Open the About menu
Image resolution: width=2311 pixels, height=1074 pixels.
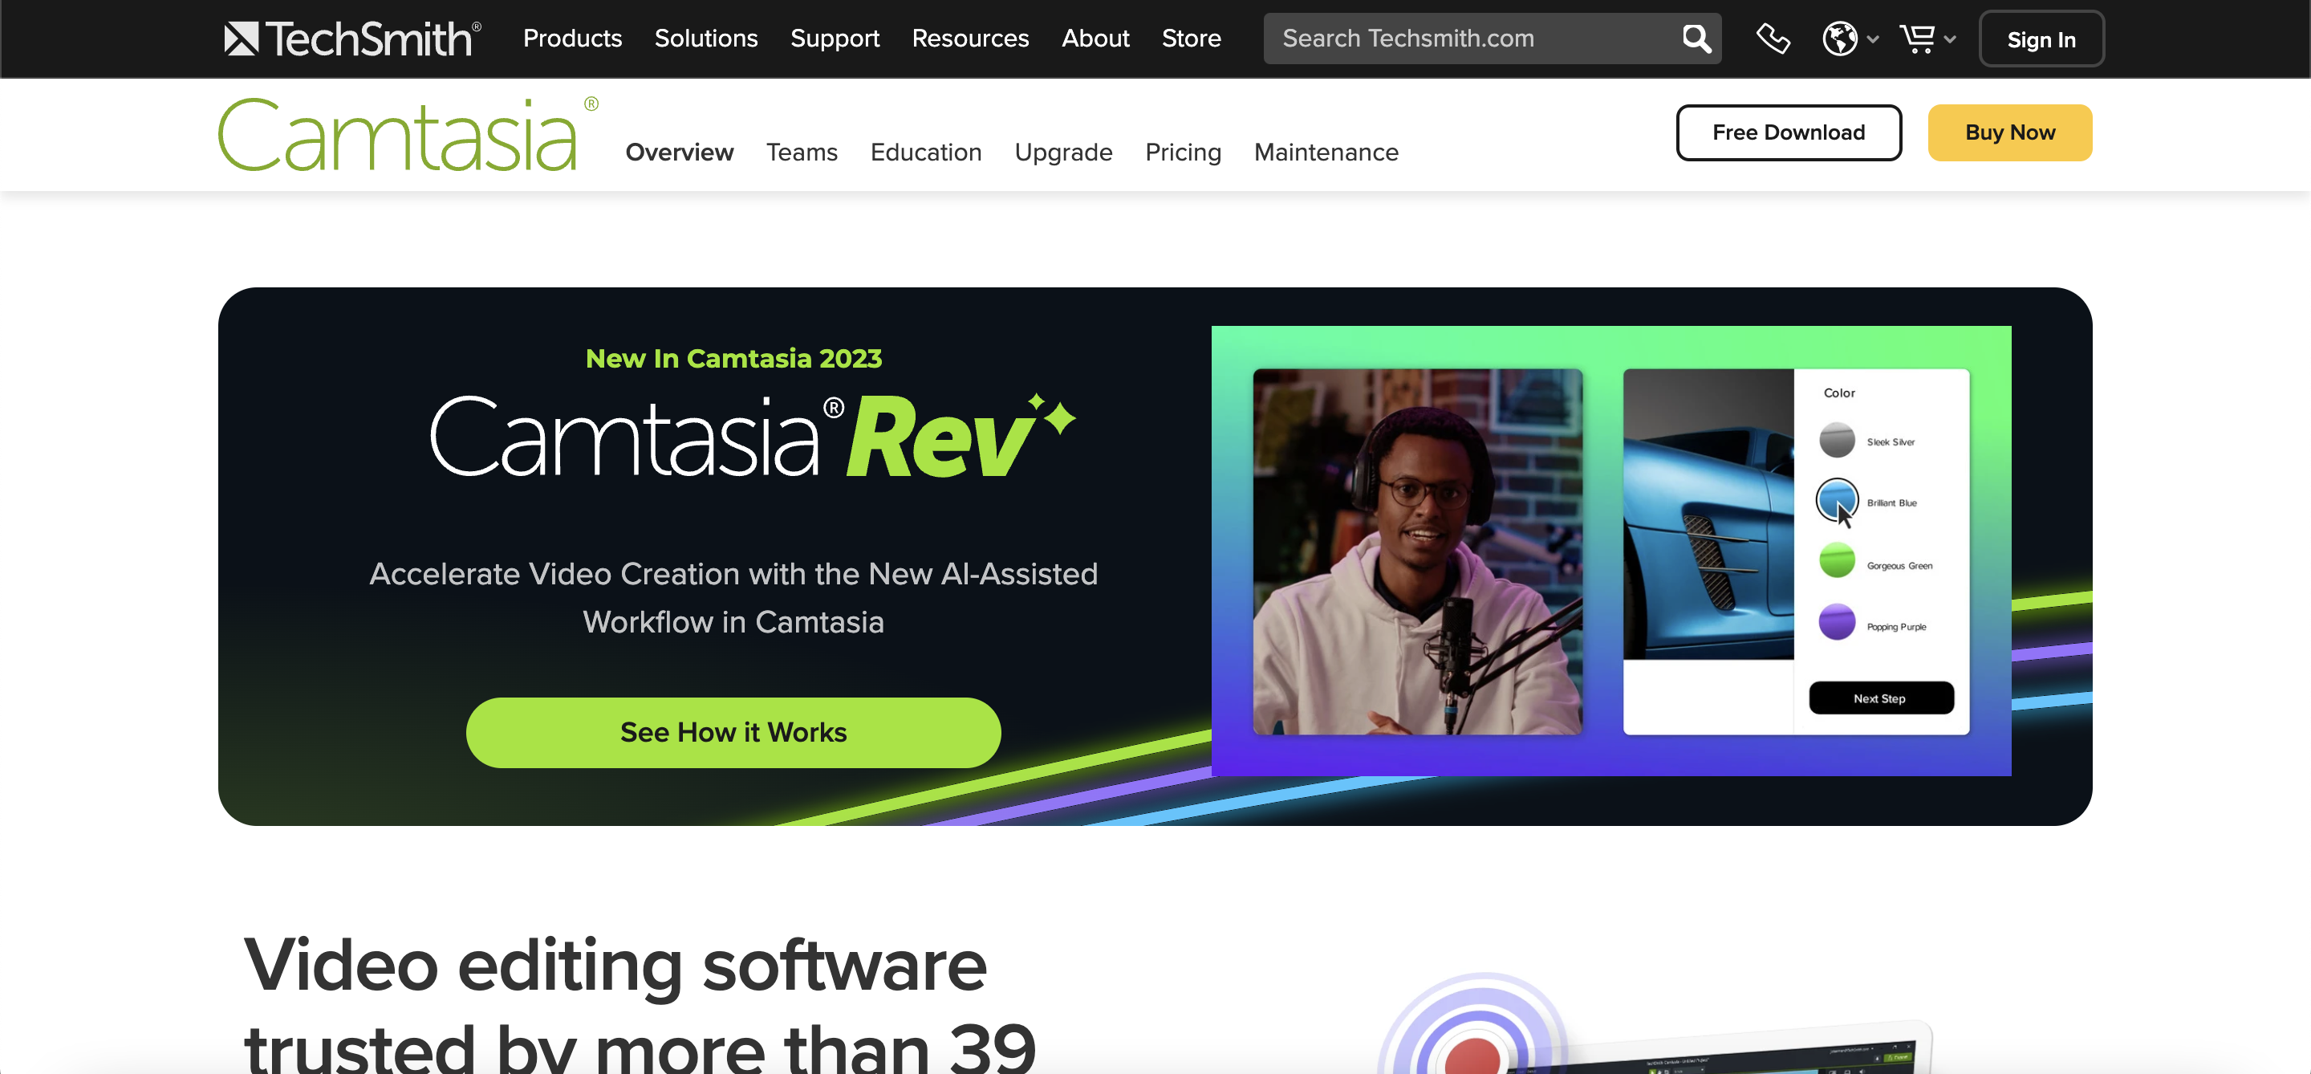1095,39
